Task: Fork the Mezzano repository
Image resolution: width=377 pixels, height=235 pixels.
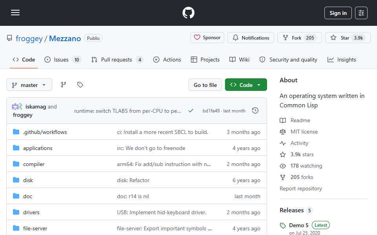Action: point(299,38)
